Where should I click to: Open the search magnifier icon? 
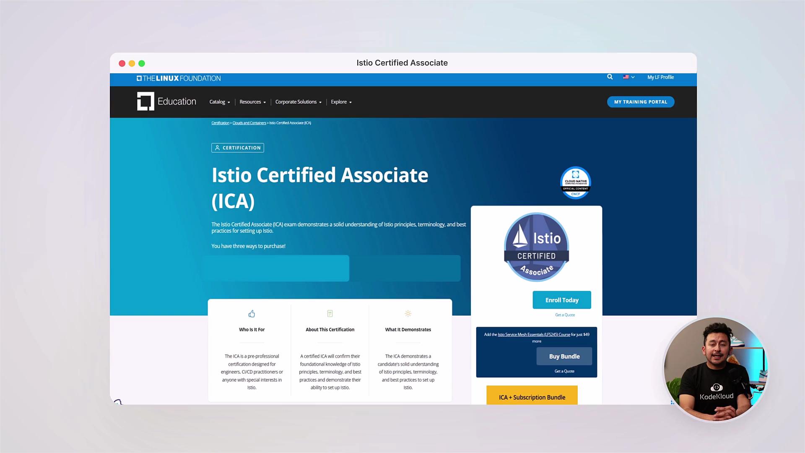tap(610, 77)
